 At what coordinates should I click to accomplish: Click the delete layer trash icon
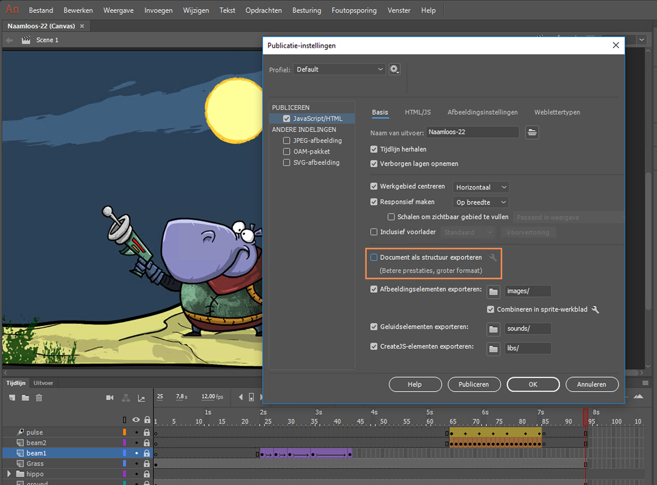pyautogui.click(x=39, y=397)
